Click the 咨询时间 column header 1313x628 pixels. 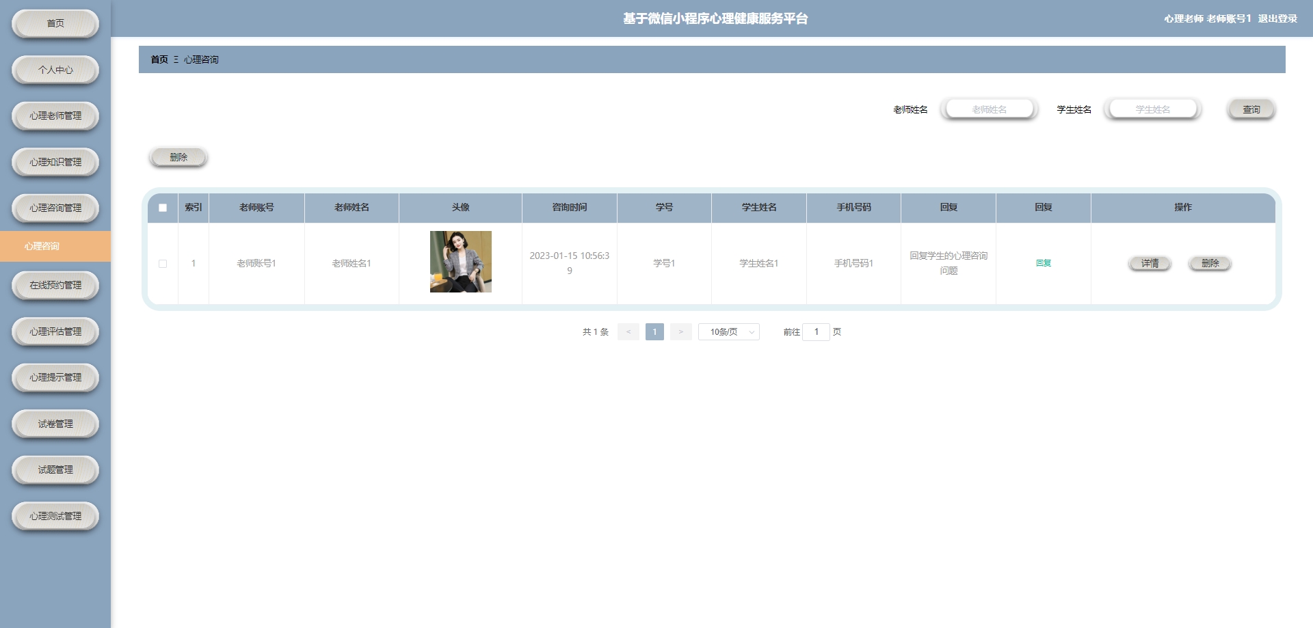[x=570, y=207]
